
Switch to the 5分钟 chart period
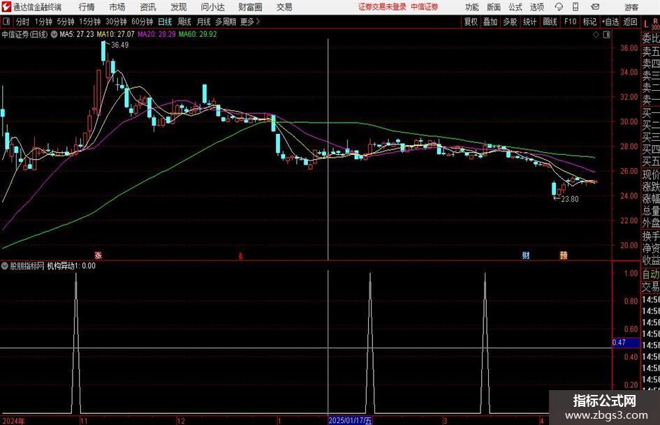tap(66, 22)
